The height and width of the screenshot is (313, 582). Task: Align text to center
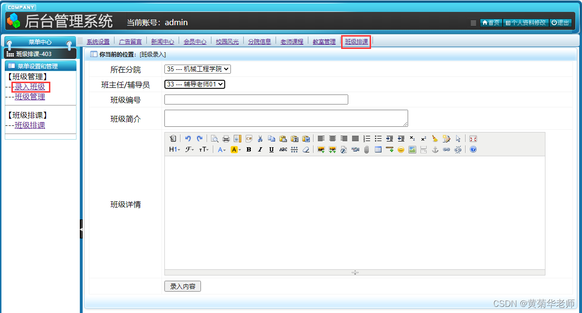tap(333, 139)
